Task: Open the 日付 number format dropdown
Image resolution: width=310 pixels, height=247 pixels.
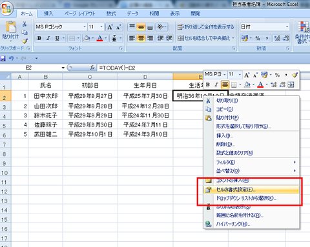Action: pyautogui.click(x=287, y=27)
